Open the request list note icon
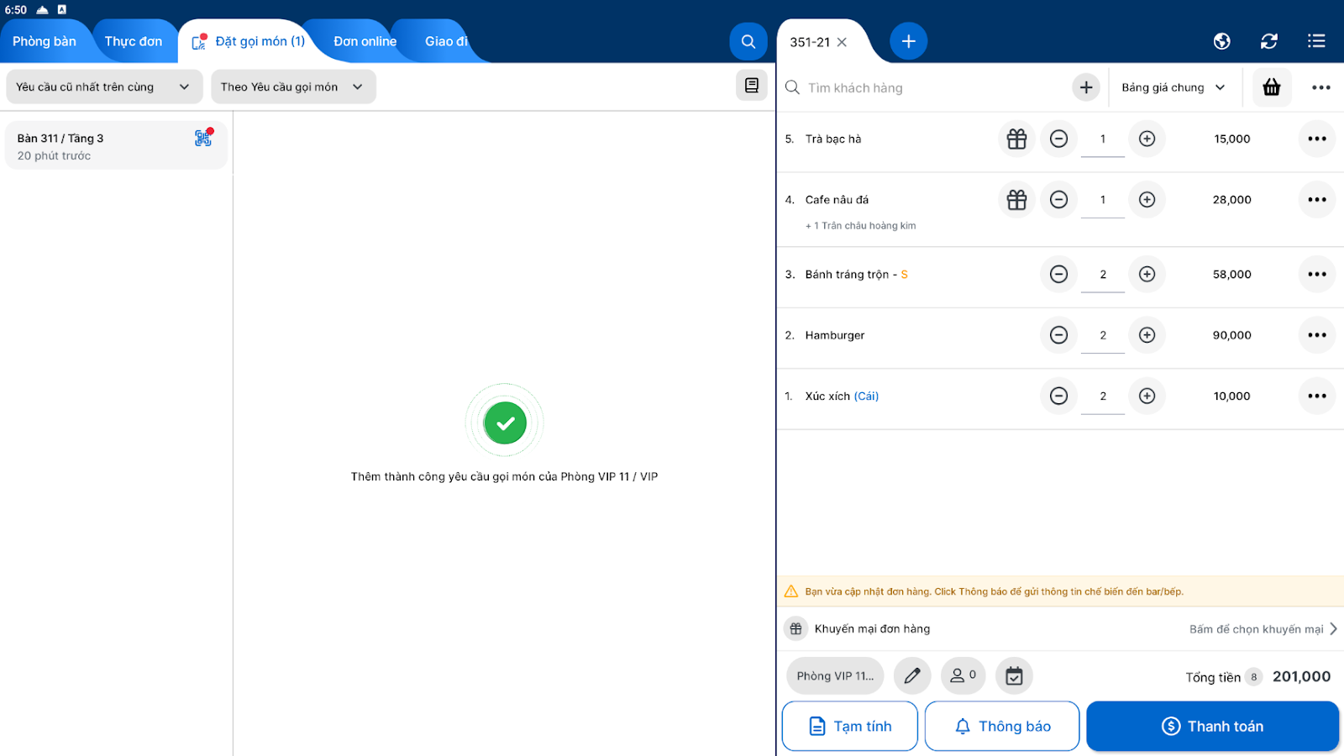The width and height of the screenshot is (1344, 756). (x=751, y=86)
